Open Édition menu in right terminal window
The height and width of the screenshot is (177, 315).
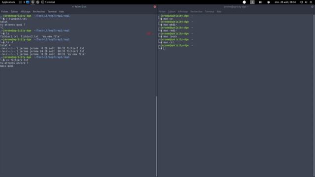(x=172, y=12)
